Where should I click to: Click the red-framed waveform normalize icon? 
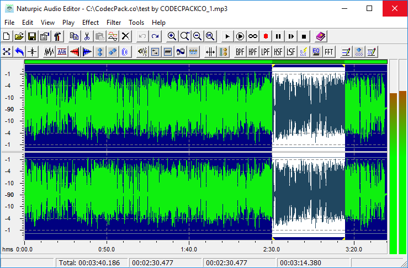[x=62, y=52]
